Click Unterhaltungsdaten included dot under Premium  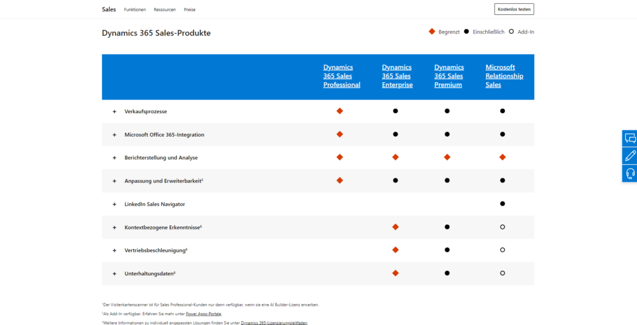447,273
